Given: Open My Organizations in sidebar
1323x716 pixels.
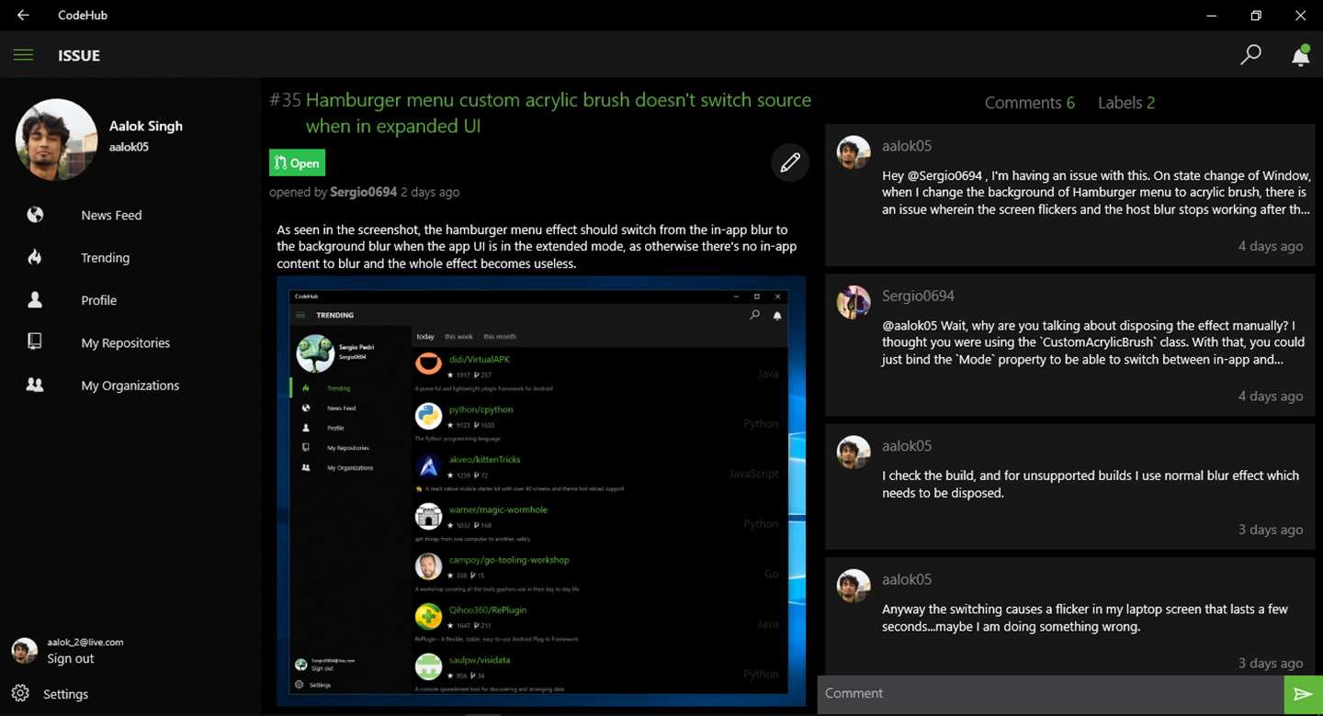Looking at the screenshot, I should pos(129,386).
